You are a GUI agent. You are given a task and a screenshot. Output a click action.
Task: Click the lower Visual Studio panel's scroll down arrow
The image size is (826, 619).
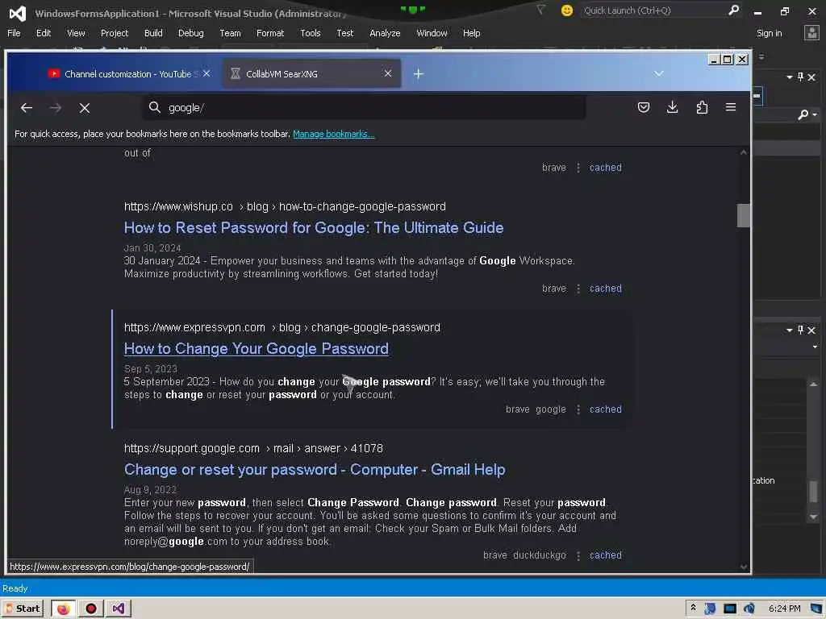tap(813, 517)
